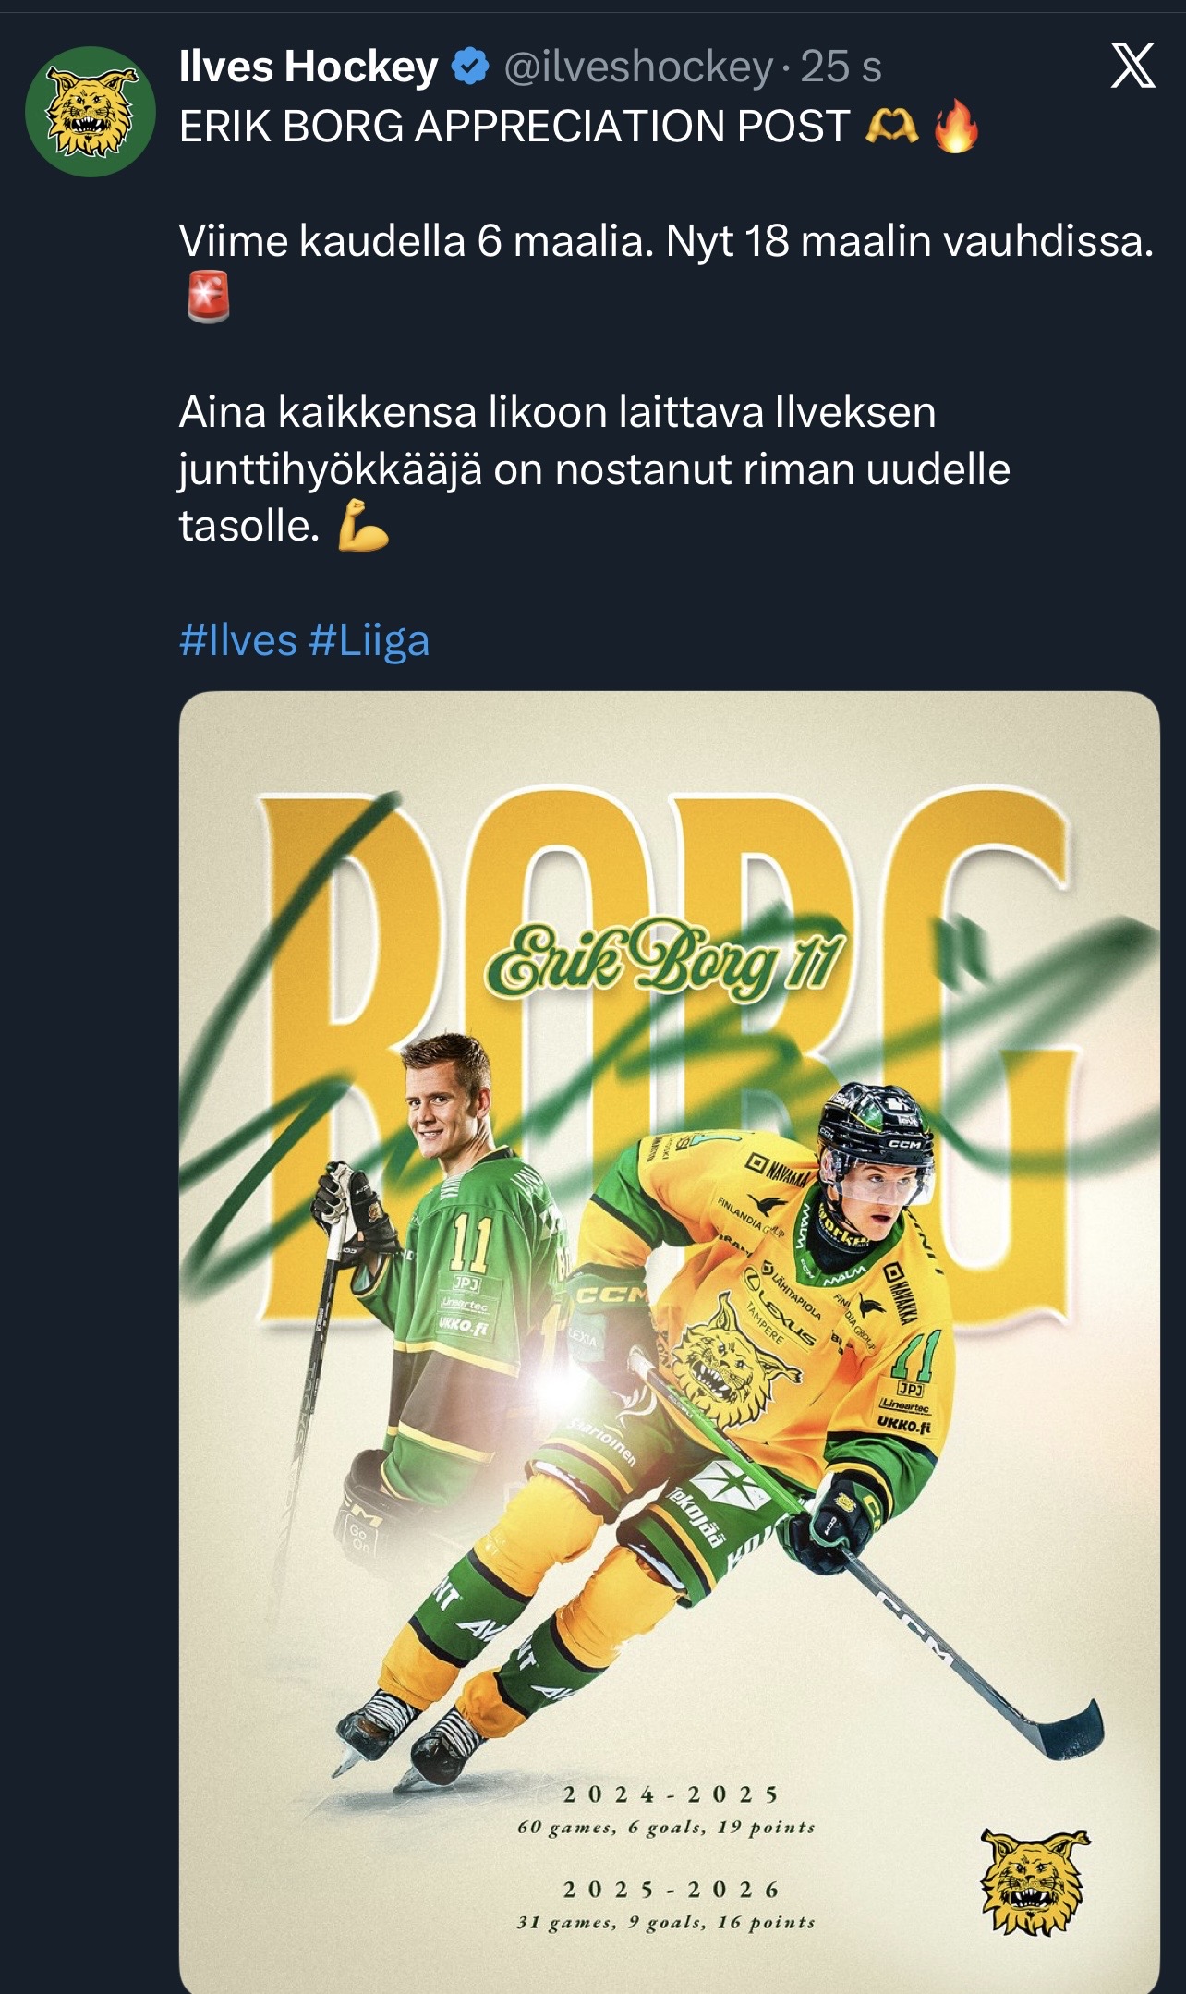Open the Ilves Hockey profile avatar
1186x1994 pixels.
(x=90, y=111)
